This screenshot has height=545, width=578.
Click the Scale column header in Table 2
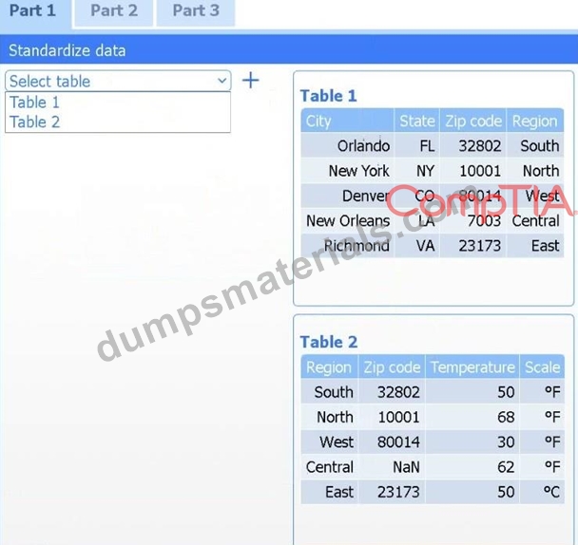[542, 366]
